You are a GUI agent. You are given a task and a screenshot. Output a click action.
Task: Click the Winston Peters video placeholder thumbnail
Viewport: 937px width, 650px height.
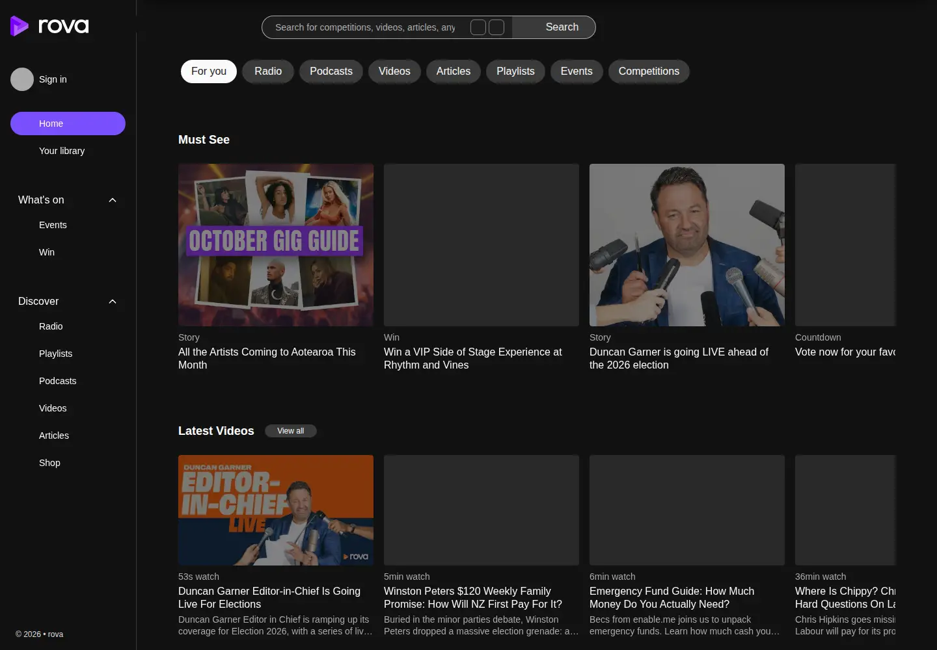click(482, 510)
